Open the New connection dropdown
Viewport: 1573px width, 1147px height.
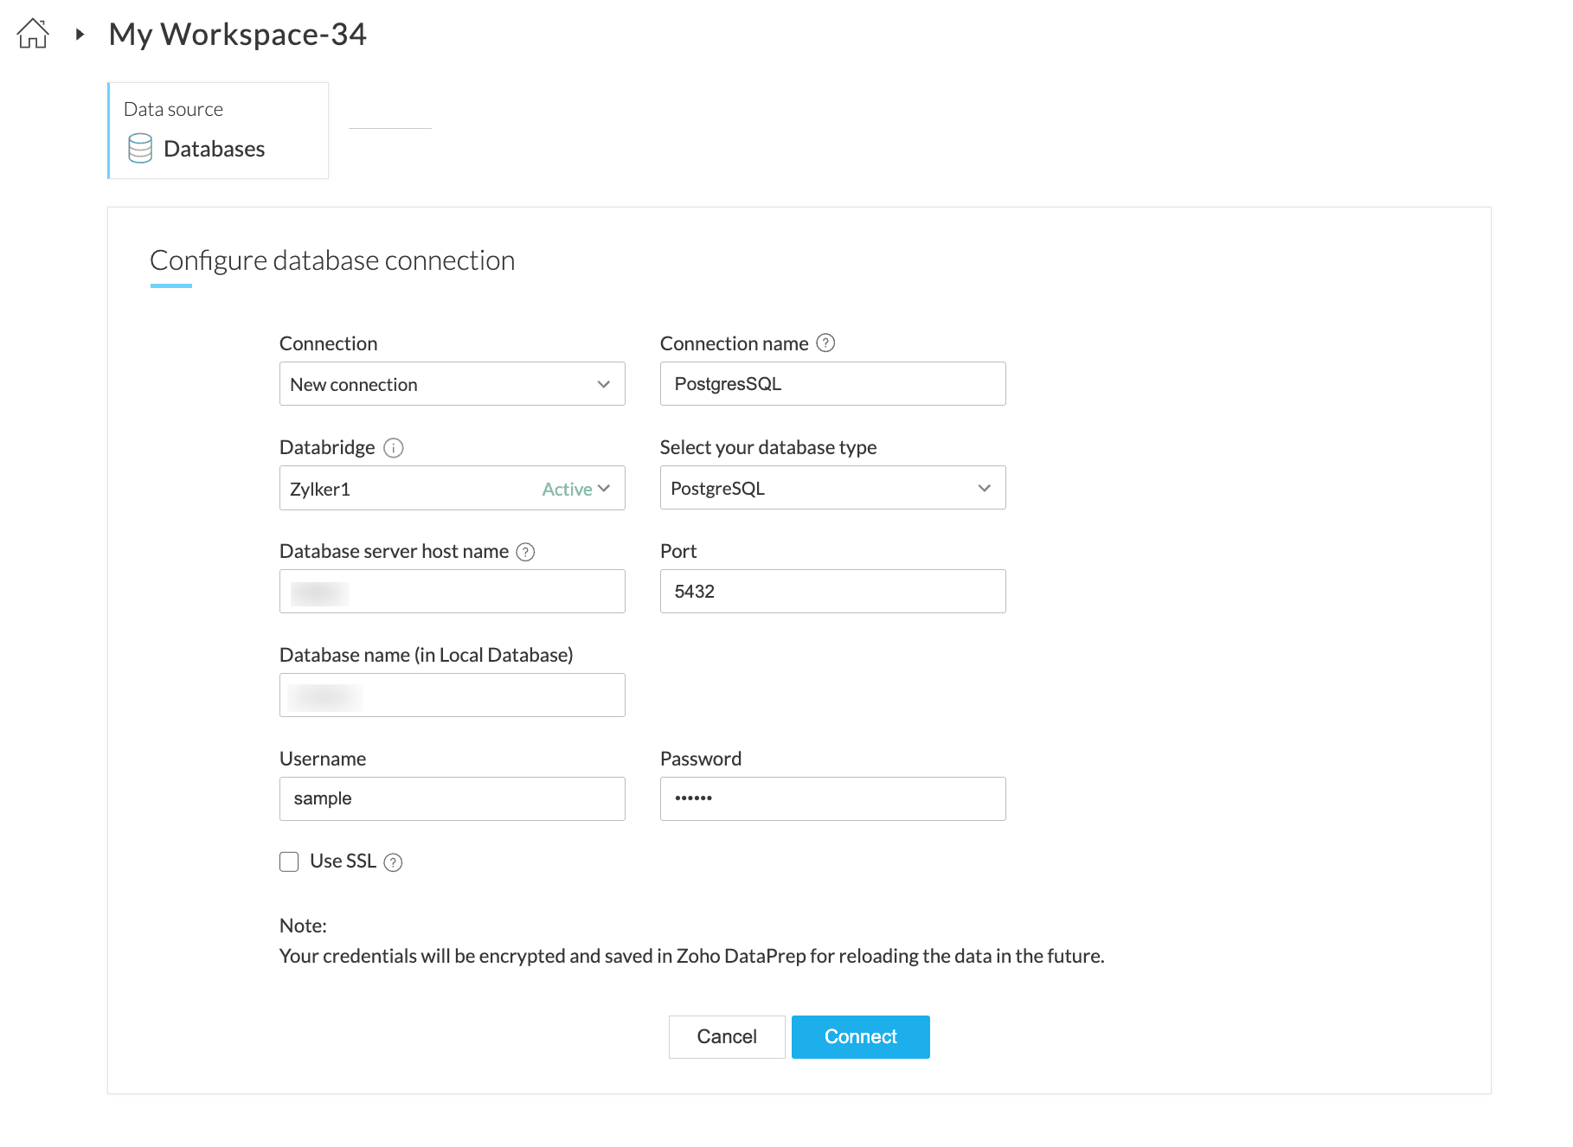coord(452,384)
